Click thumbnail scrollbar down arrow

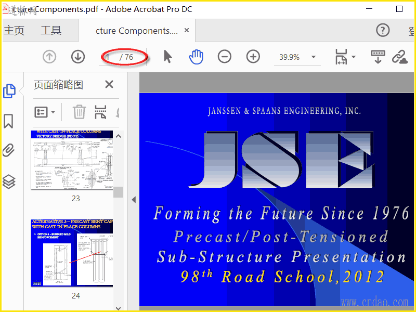[x=119, y=308]
